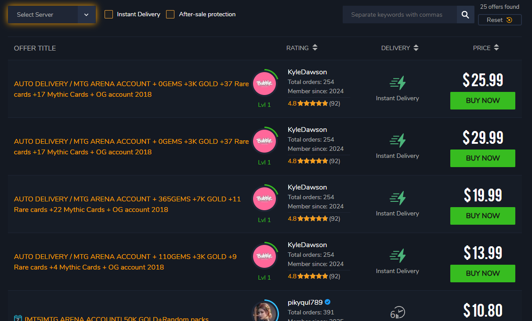This screenshot has width=532, height=321.
Task: Click Instant Delivery lightning icon on $13.99 offer
Action: pos(398,255)
